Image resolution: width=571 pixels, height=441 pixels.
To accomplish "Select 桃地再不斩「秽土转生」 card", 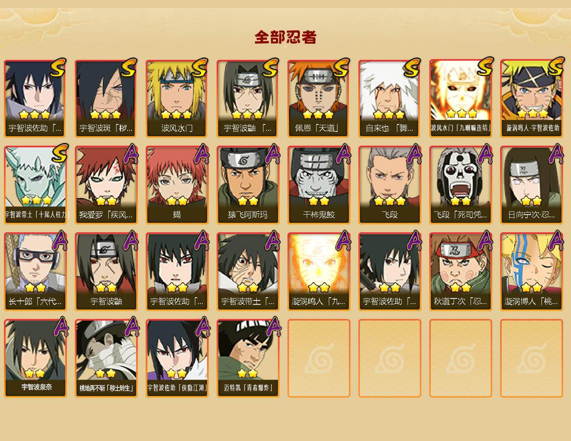I will 106,358.
